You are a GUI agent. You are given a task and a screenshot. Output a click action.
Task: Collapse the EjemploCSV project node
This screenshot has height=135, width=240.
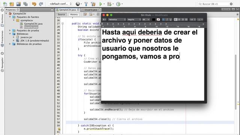coord(6,13)
